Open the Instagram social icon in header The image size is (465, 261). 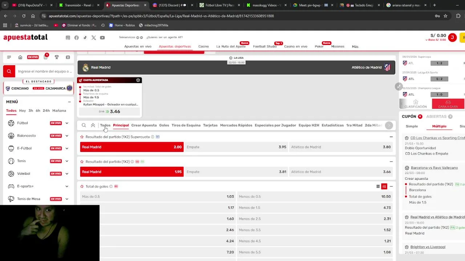[x=68, y=38]
